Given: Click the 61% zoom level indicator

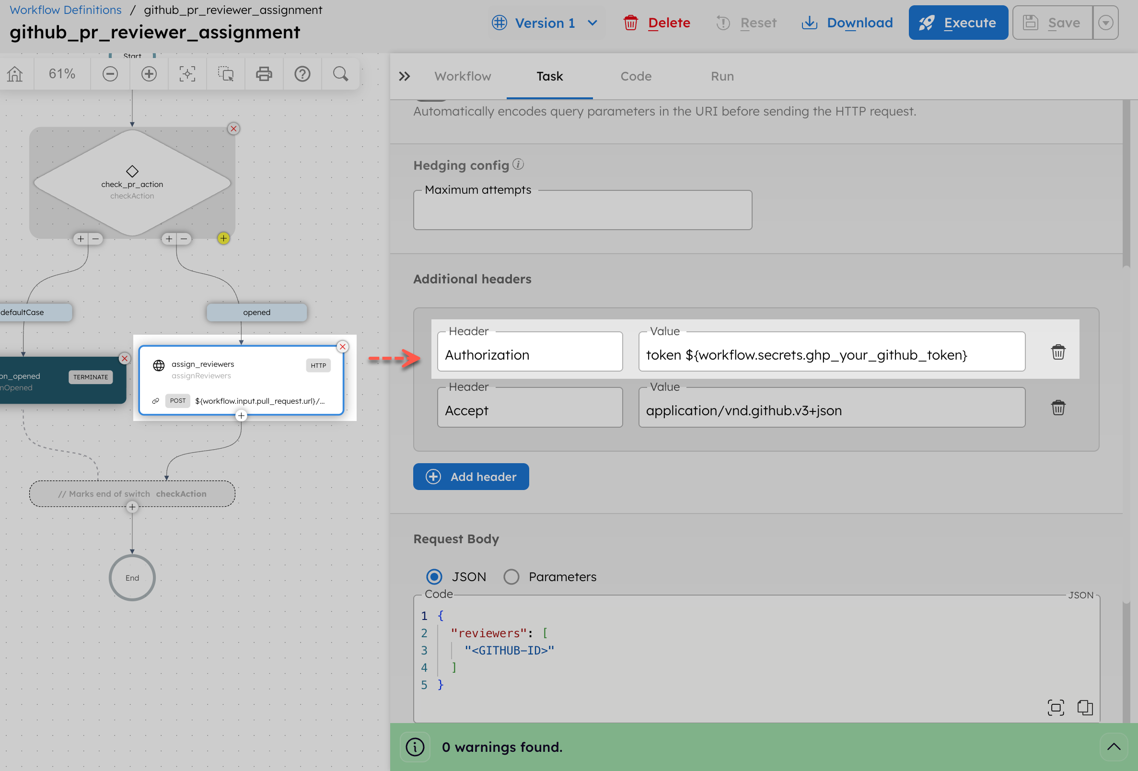Looking at the screenshot, I should tap(62, 74).
